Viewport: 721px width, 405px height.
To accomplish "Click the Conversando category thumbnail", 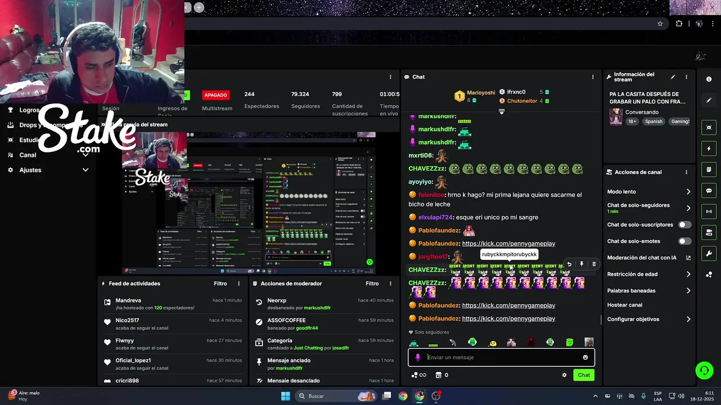I will [616, 117].
